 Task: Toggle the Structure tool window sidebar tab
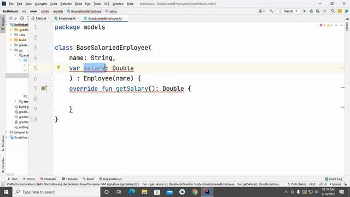(x=3, y=143)
